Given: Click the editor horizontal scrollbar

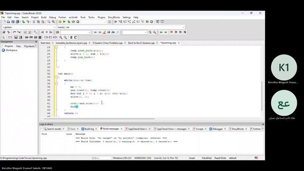Looking at the screenshot, I should [x=99, y=118].
